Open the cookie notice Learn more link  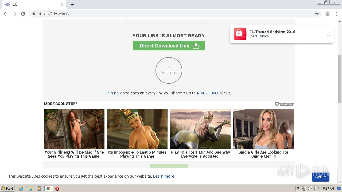tap(164, 176)
